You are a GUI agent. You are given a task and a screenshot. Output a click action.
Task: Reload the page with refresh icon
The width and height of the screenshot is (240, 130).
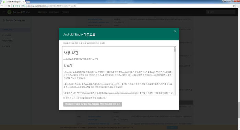[9, 6]
